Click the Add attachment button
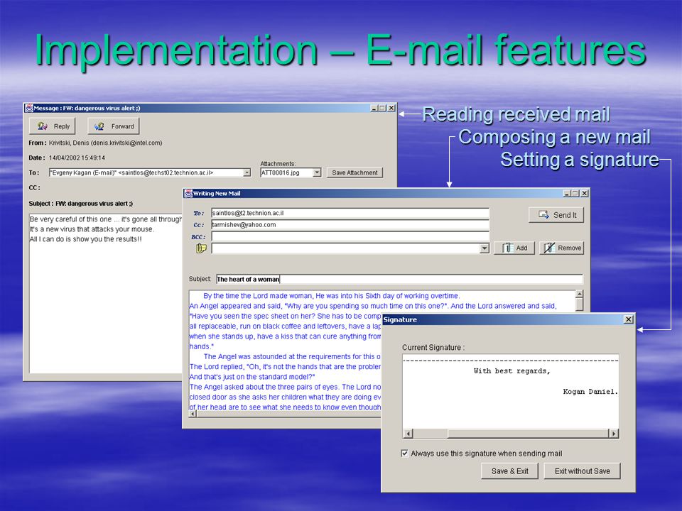The width and height of the screenshot is (682, 511). coord(514,248)
